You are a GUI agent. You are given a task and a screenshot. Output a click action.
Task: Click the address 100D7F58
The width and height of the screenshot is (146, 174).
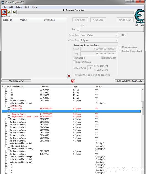click(x=44, y=154)
